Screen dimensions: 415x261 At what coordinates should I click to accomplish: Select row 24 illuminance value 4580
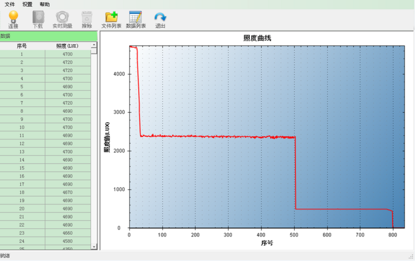(x=68, y=241)
